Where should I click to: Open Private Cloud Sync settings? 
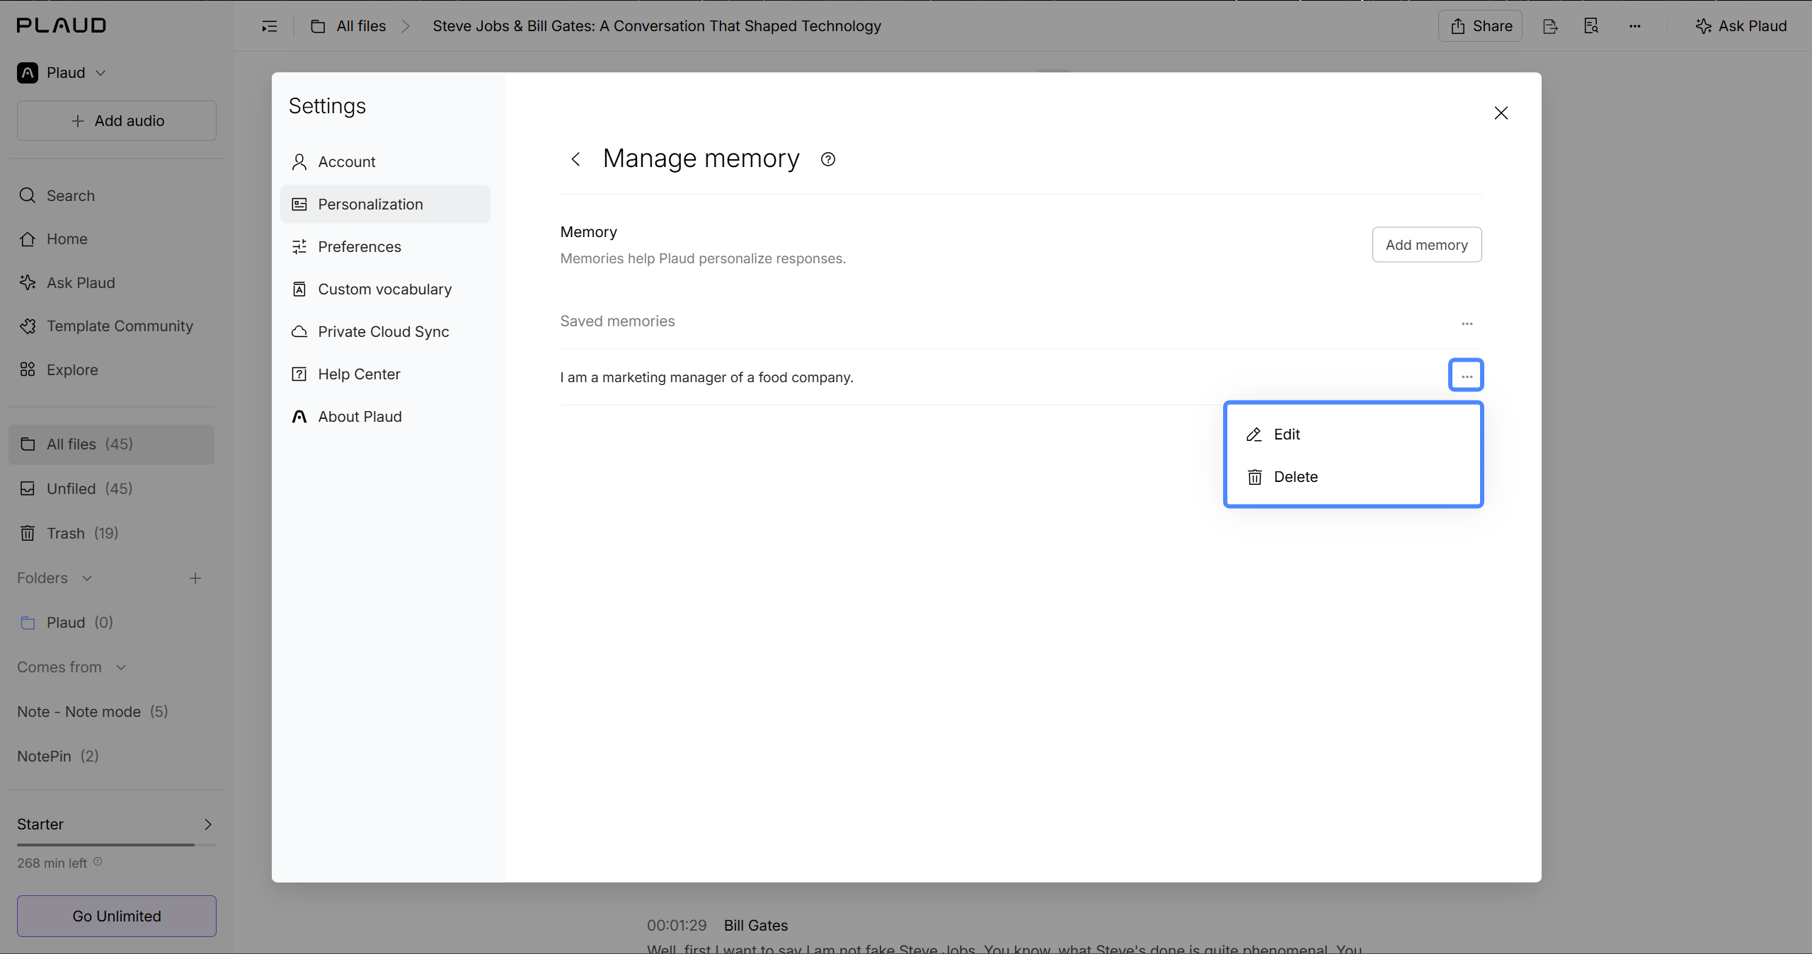[x=385, y=332]
